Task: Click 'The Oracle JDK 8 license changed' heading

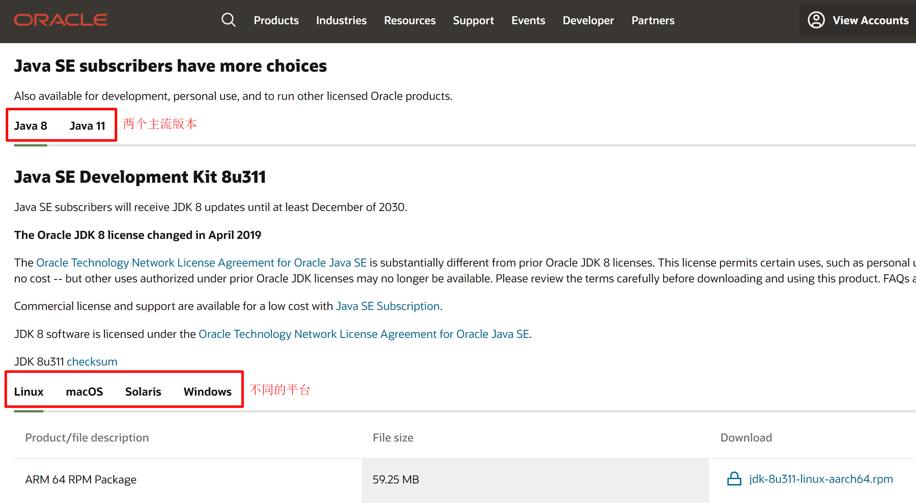Action: click(x=138, y=235)
